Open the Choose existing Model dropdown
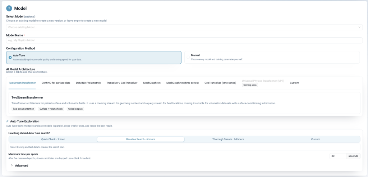The width and height of the screenshot is (368, 177). point(184,27)
